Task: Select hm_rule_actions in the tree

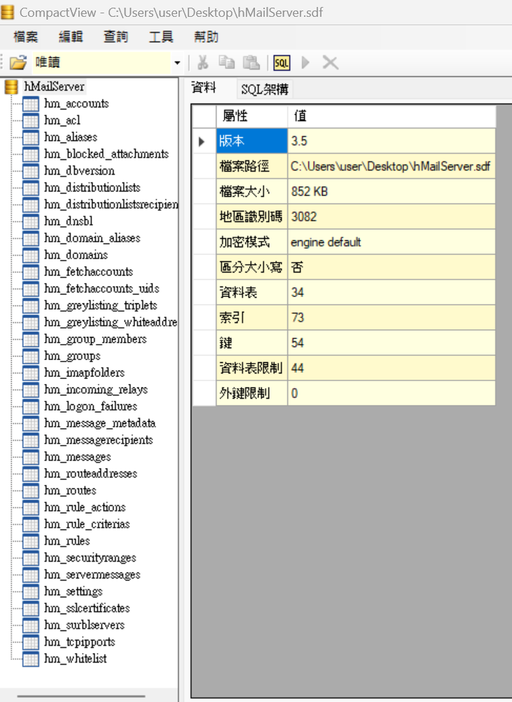Action: (x=85, y=507)
